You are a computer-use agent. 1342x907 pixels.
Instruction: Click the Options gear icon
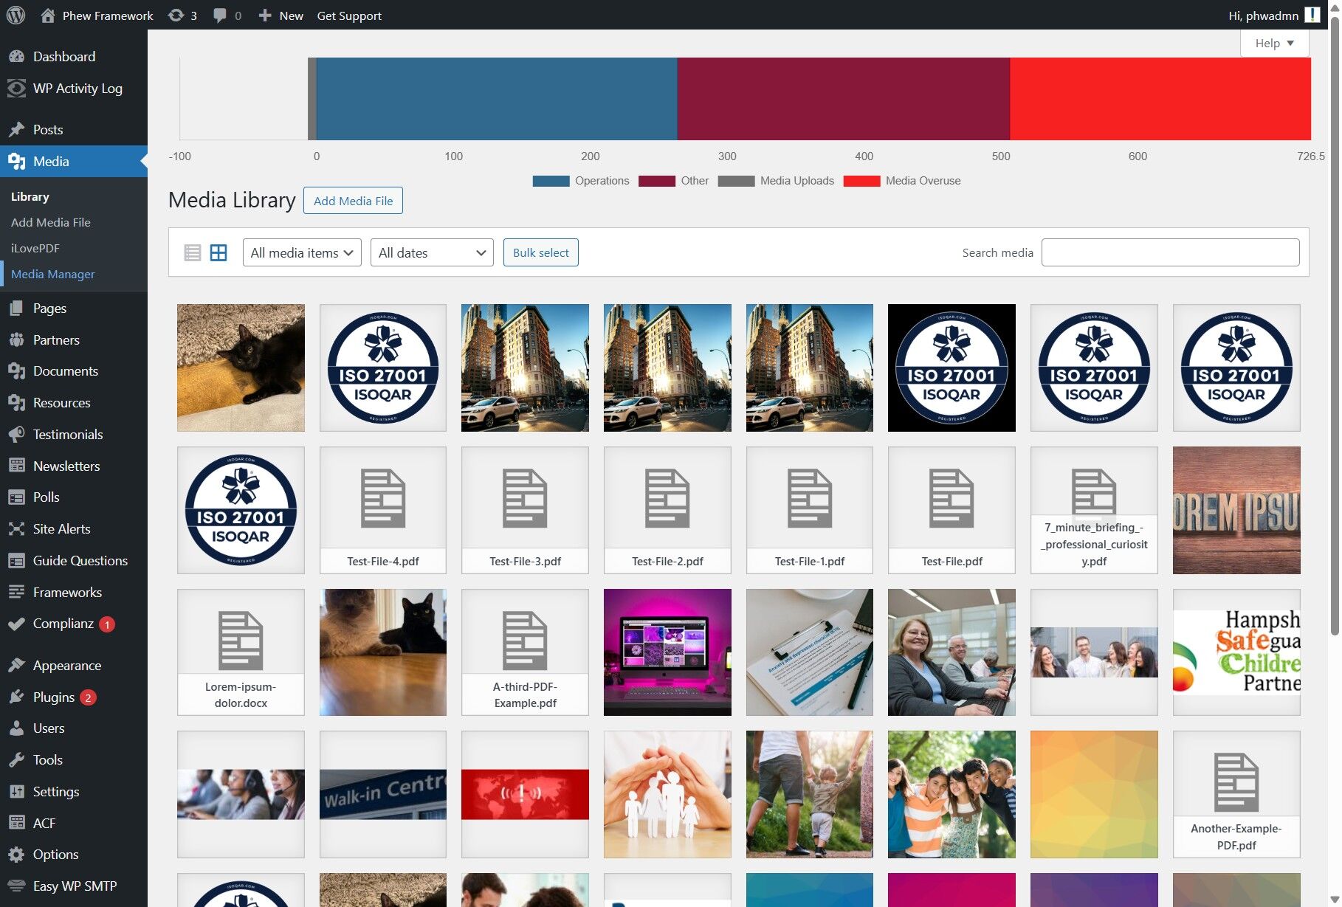[x=16, y=855]
